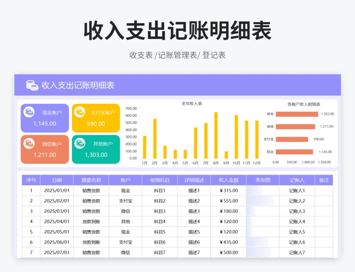Viewport: 355px width, 272px height.
Task: Select the 微信账户 value 1,211.00
Action: 45,155
